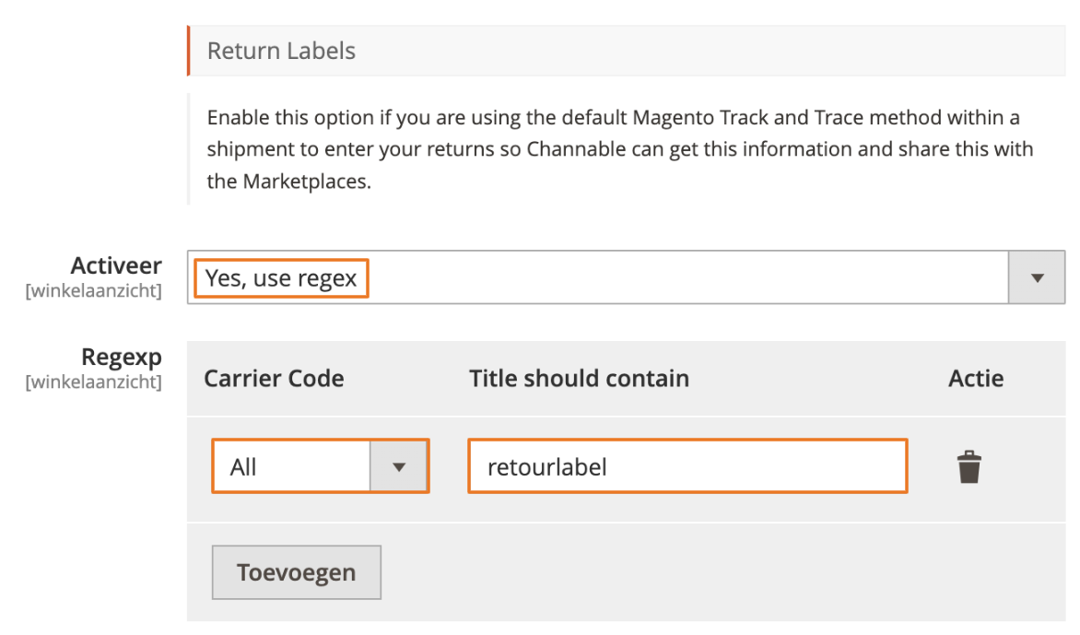This screenshot has height=635, width=1080.
Task: Focus the 'retourlabel' title input field
Action: [x=687, y=467]
